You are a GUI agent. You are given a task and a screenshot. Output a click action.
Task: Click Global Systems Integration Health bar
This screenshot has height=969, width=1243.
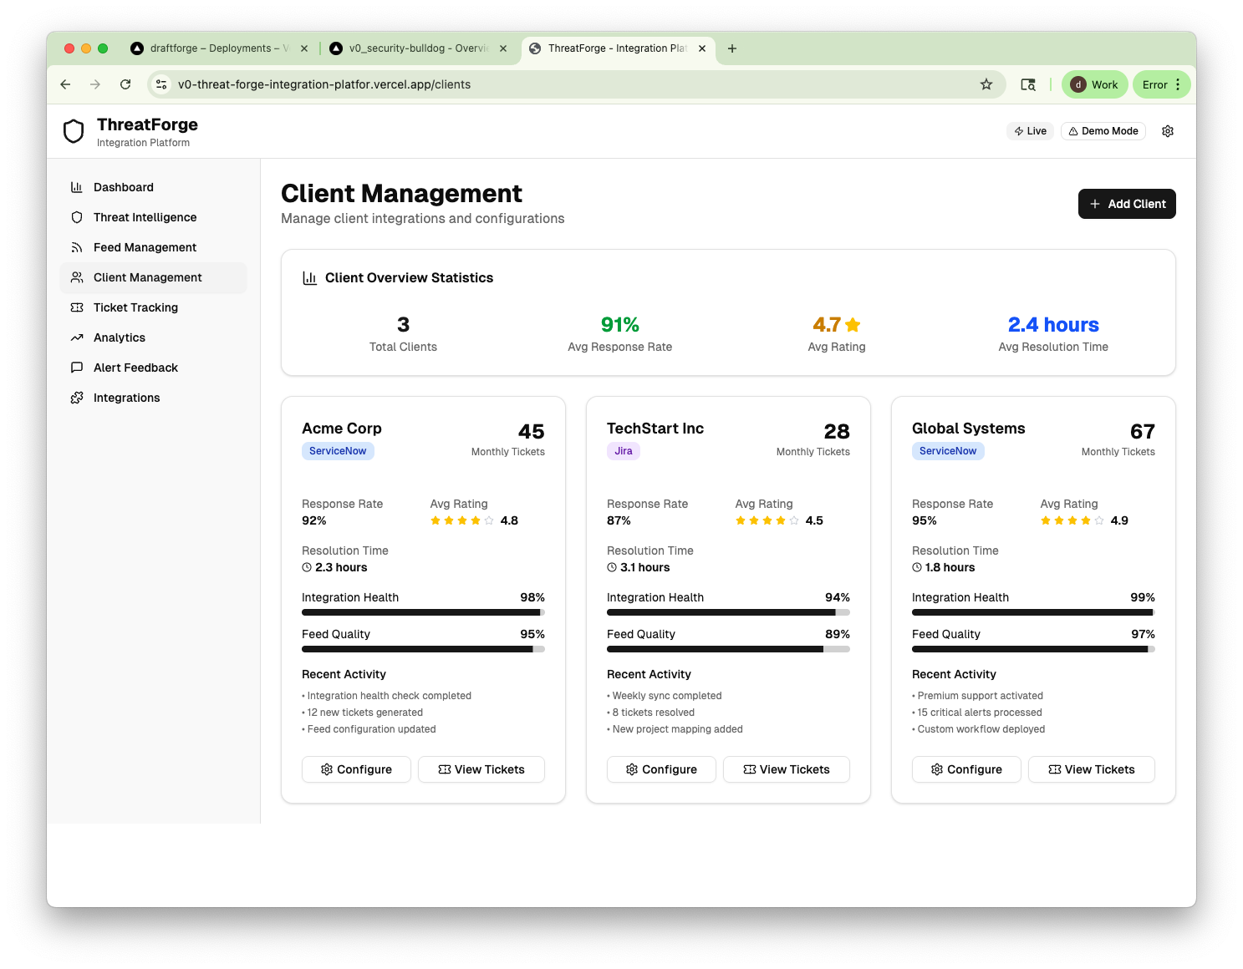point(1033,612)
